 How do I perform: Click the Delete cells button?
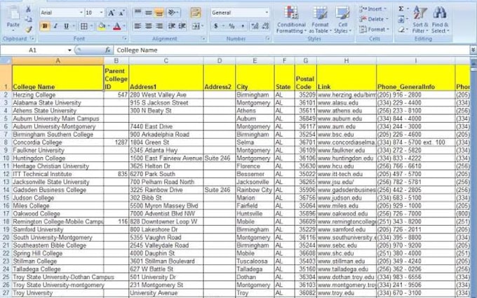click(374, 19)
